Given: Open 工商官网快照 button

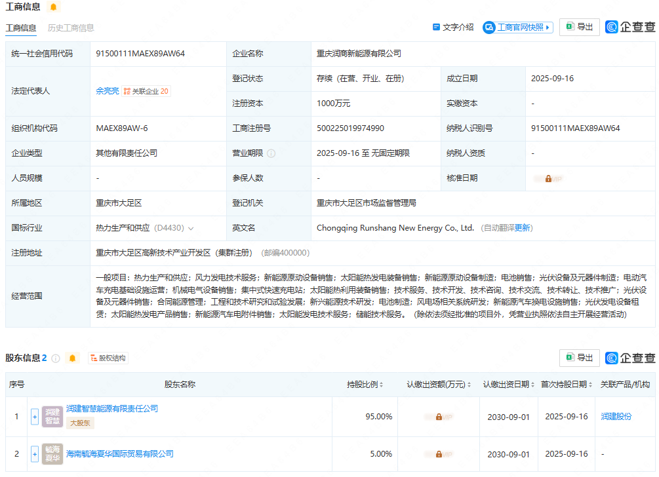Looking at the screenshot, I should coord(518,28).
